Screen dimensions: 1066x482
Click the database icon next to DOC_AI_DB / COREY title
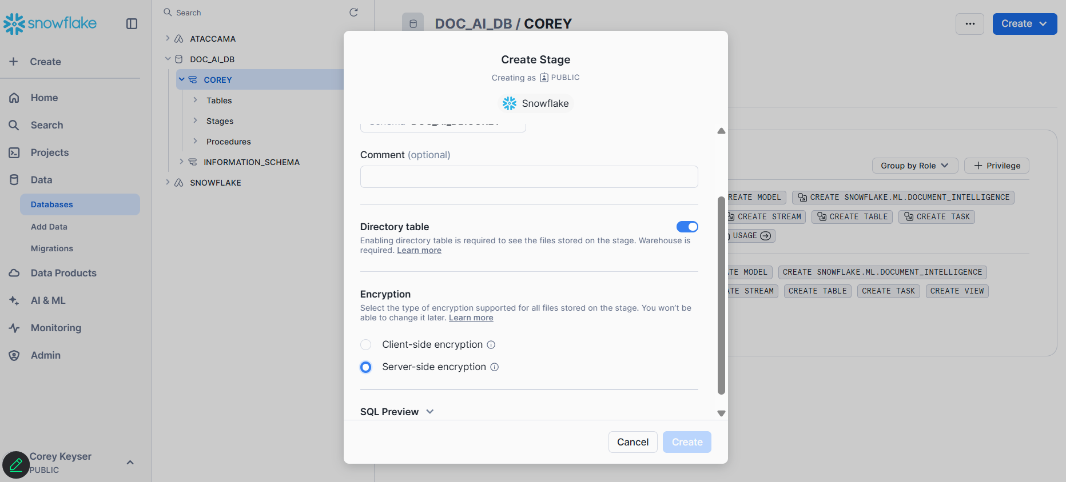click(413, 23)
